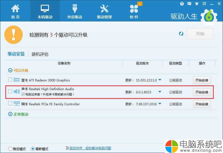This screenshot has width=223, height=153.
Task: Click the 检测到有 3 个驱动可以升级 message
Action: point(58,35)
